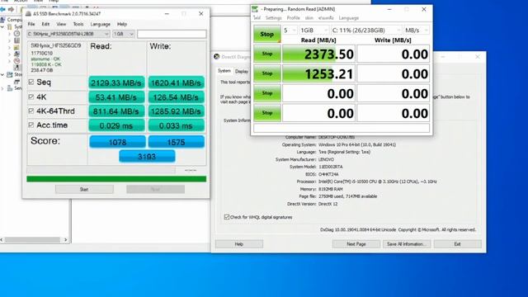Open the Tools menu in AS SSD
The height and width of the screenshot is (297, 528).
(78, 24)
